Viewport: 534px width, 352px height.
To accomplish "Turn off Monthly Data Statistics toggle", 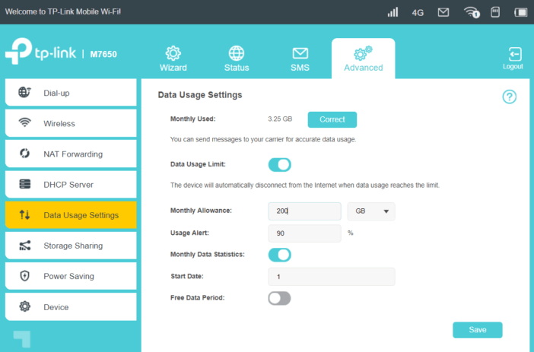I will pyautogui.click(x=279, y=255).
